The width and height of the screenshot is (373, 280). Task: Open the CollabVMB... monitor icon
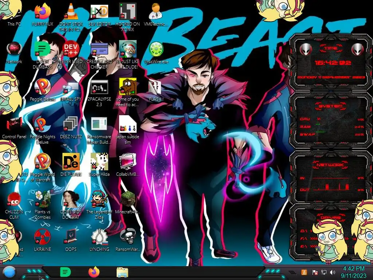pos(128,165)
